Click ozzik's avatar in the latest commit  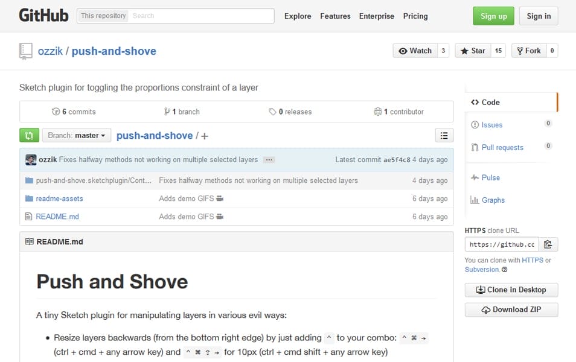(31, 160)
